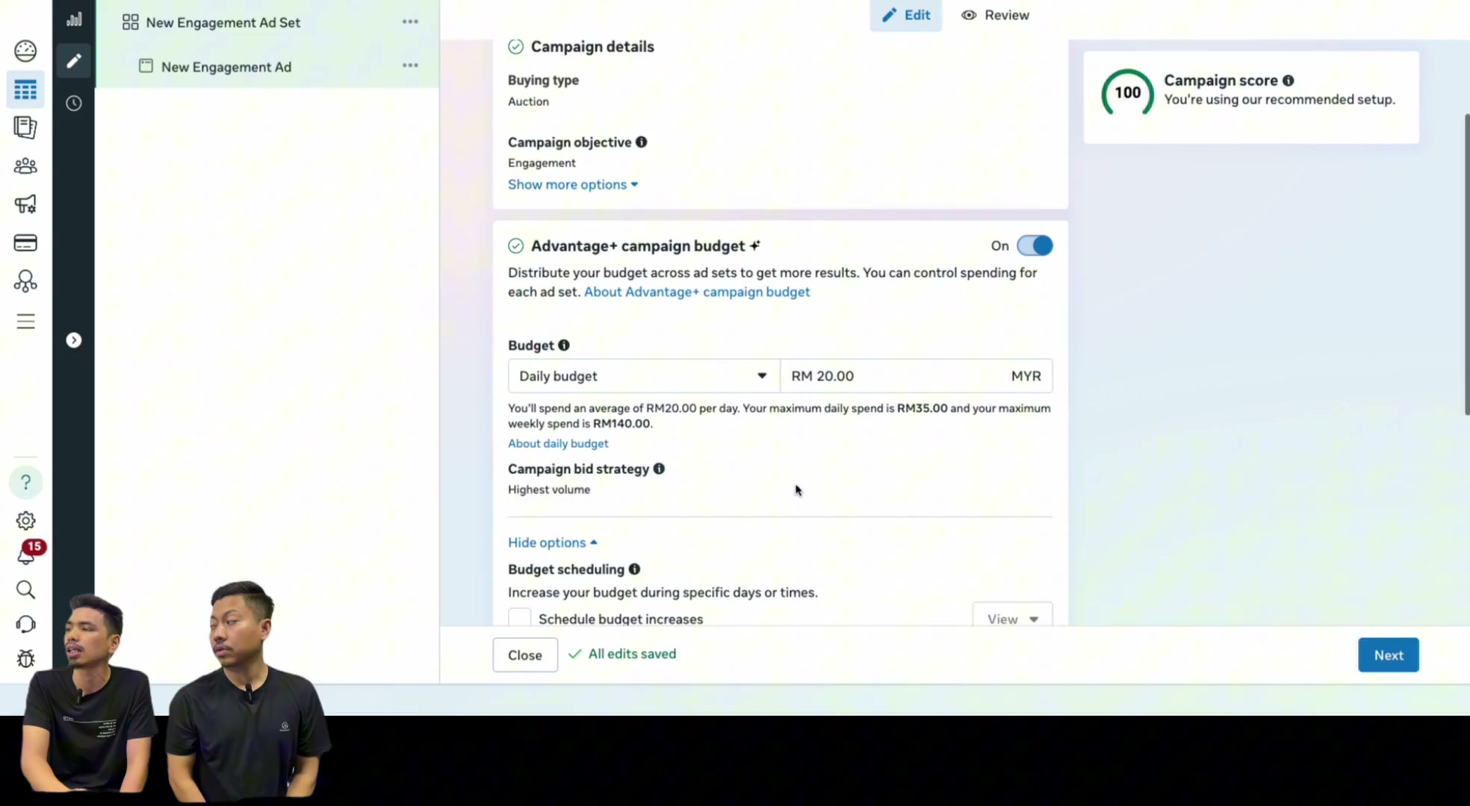Screen dimensions: 1470x806
Task: Open the Daily budget dropdown
Action: [x=644, y=376]
